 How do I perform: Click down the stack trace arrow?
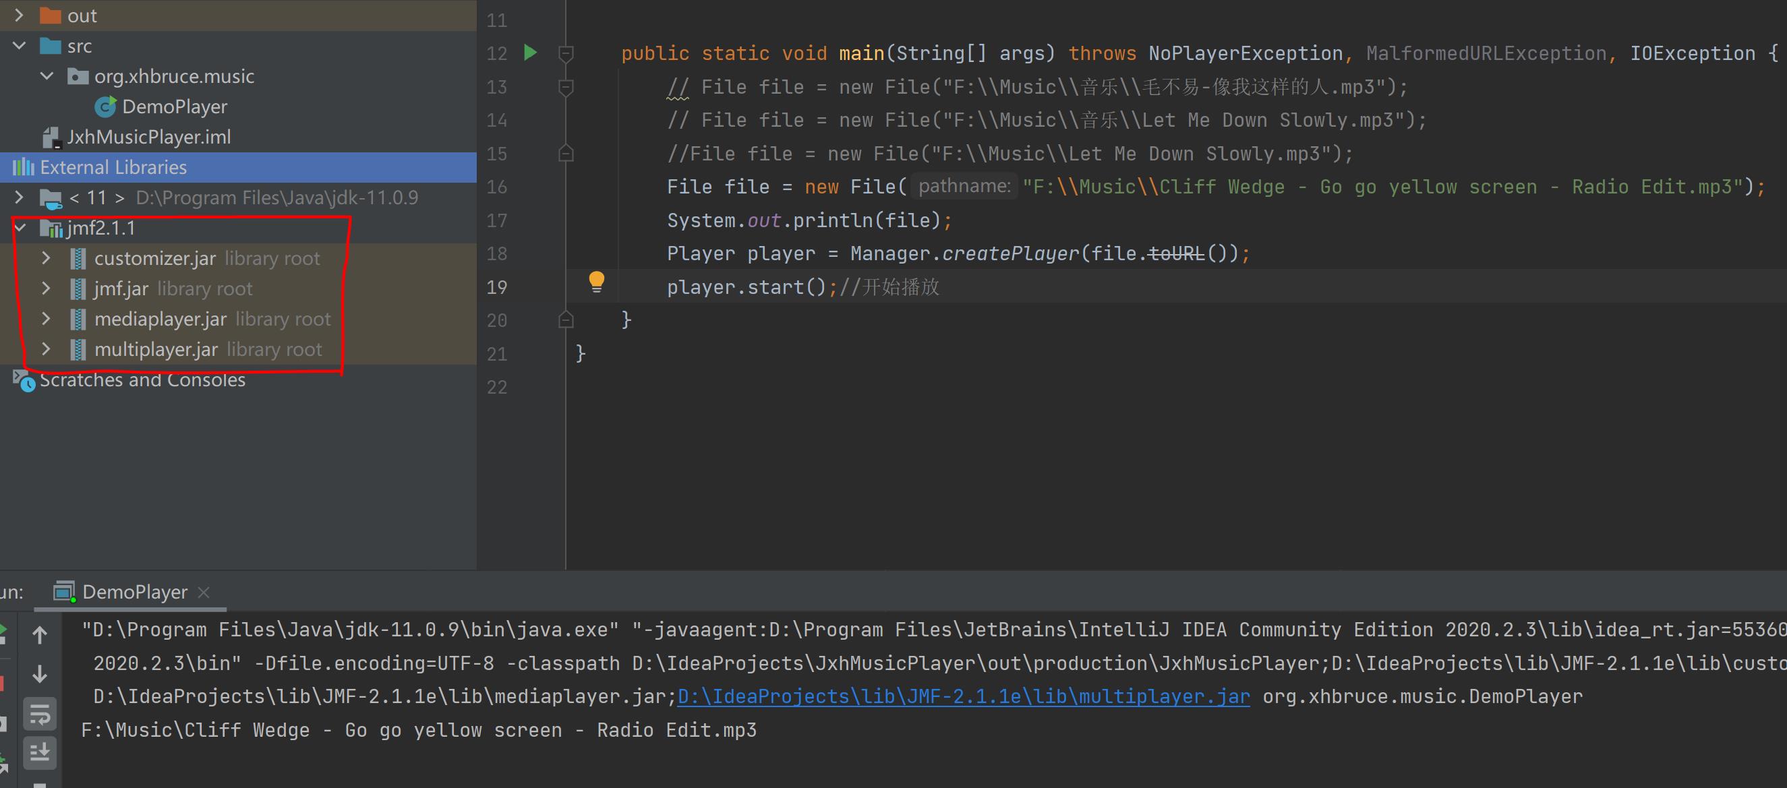[40, 674]
